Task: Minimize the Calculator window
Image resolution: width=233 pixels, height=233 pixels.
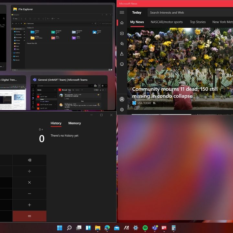Action: [x=91, y=115]
